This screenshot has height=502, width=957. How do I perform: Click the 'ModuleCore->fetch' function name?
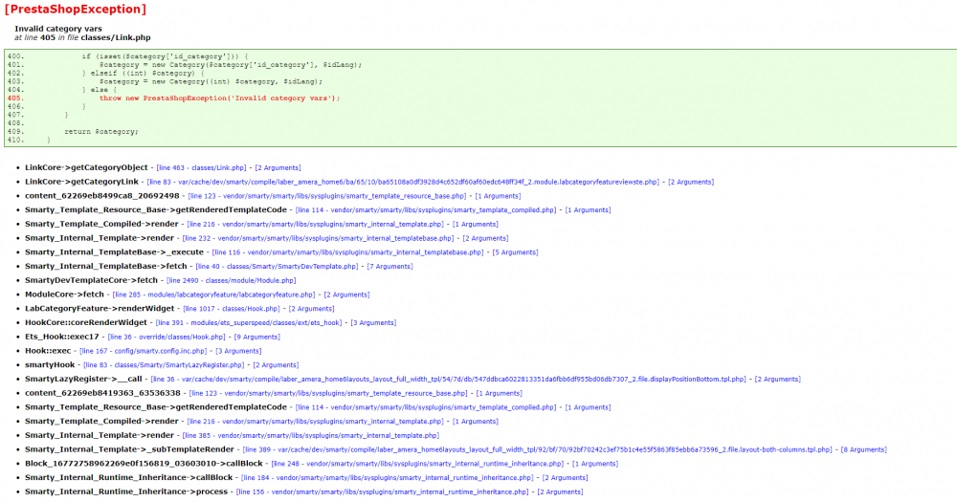coord(64,295)
